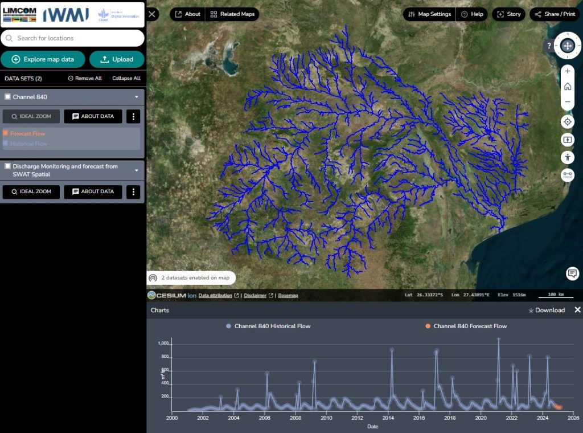This screenshot has height=433, width=583.
Task: Open the split-screen compare tool
Action: [x=567, y=140]
